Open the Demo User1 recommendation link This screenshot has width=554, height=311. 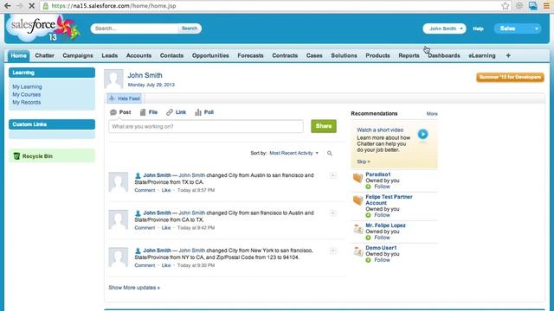(x=381, y=248)
